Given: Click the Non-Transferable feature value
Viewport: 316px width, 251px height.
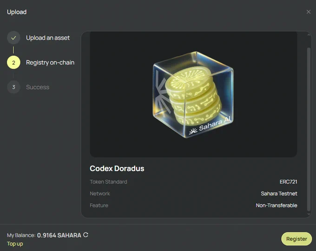Looking at the screenshot, I should click(x=276, y=205).
